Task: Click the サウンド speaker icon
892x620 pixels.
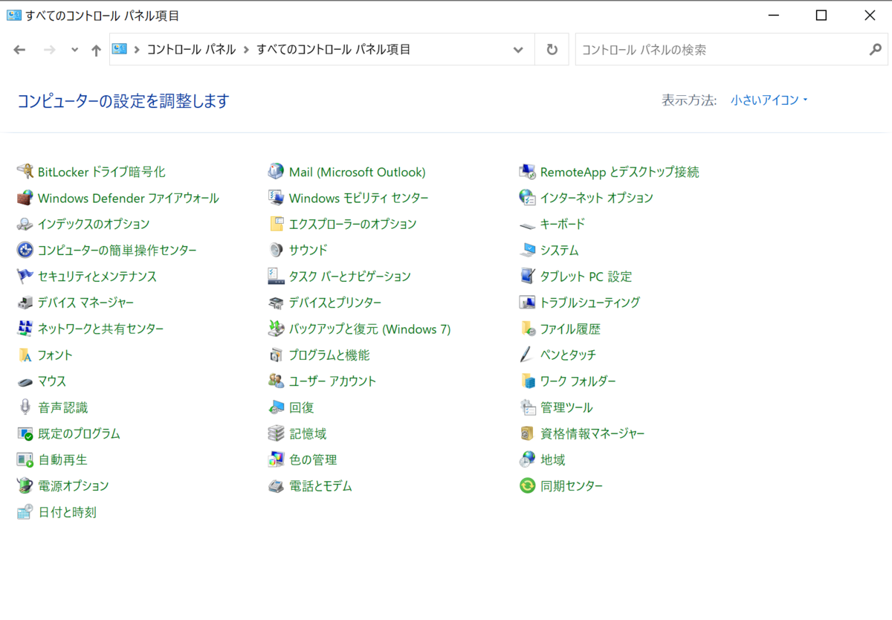Action: (277, 250)
